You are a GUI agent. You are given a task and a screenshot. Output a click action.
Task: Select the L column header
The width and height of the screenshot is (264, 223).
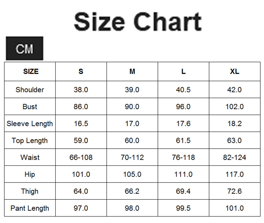coord(183,71)
